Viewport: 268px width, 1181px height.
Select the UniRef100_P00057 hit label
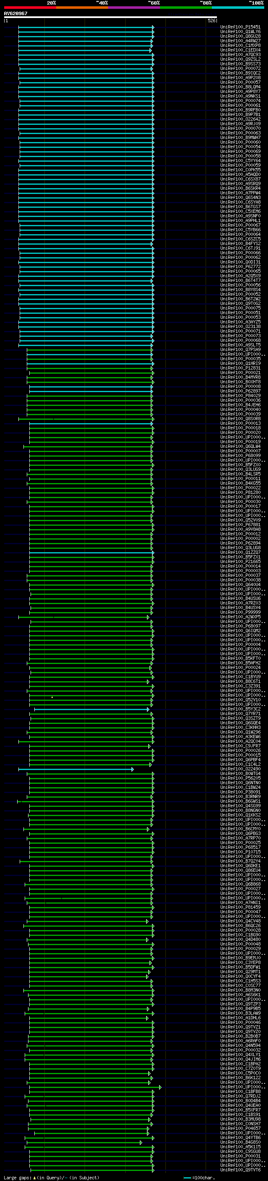coord(240,83)
